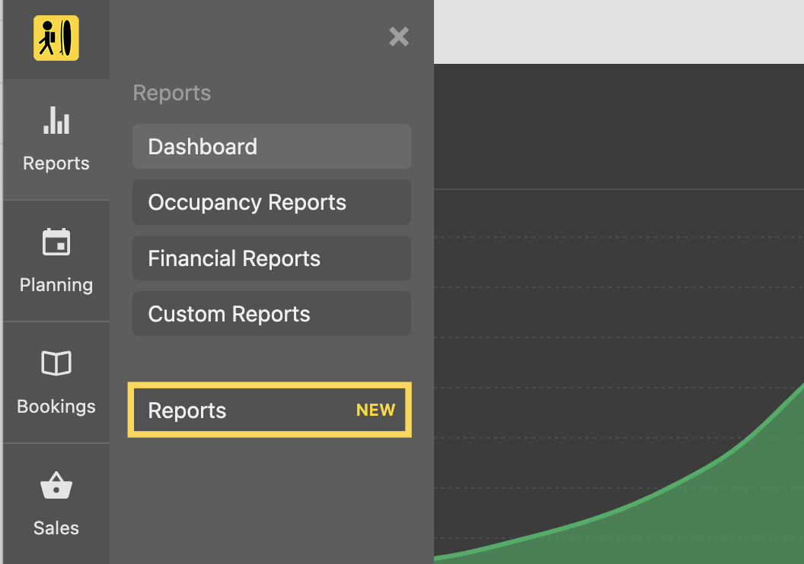Click the Bookings open book icon

click(x=56, y=363)
